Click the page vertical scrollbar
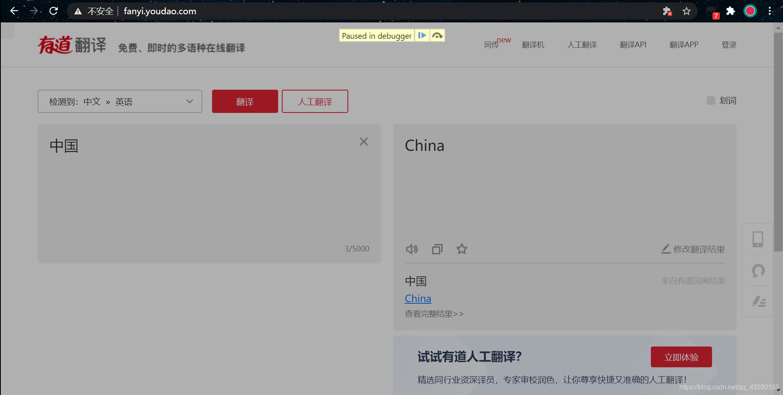The height and width of the screenshot is (395, 783). pos(778,142)
